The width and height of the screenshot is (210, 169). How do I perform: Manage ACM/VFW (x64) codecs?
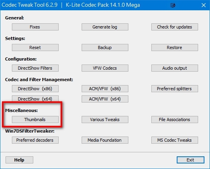pos(105,99)
